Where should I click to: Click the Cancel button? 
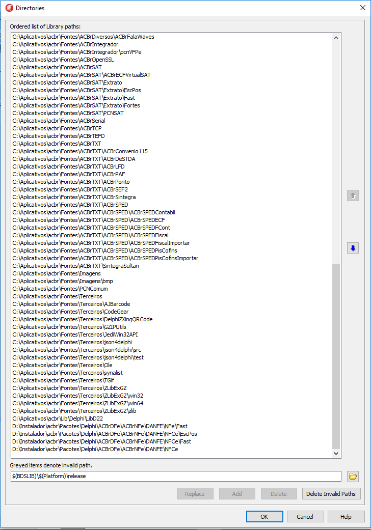[x=305, y=516]
